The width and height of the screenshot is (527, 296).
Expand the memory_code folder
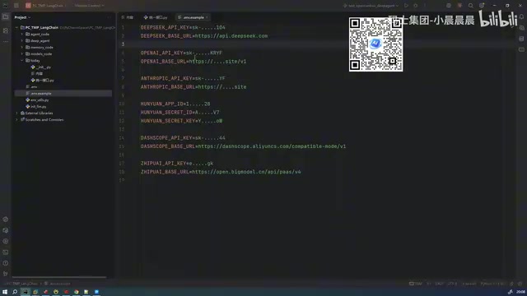coord(22,48)
